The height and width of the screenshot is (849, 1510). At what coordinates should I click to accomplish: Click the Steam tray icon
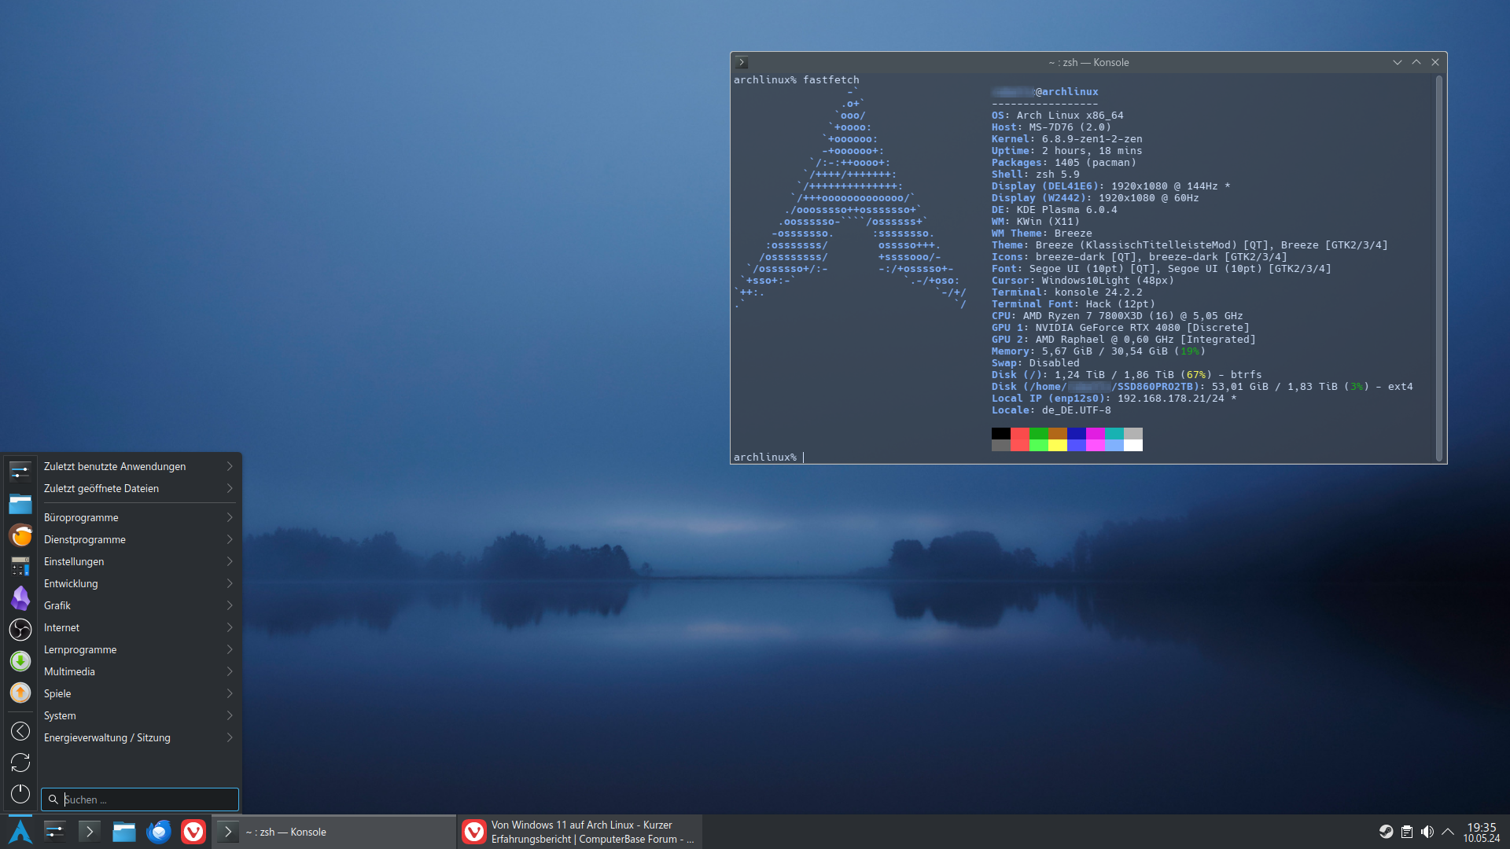pyautogui.click(x=1386, y=832)
